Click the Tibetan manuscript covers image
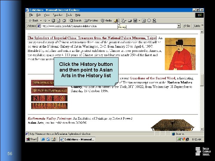 click(x=49, y=95)
